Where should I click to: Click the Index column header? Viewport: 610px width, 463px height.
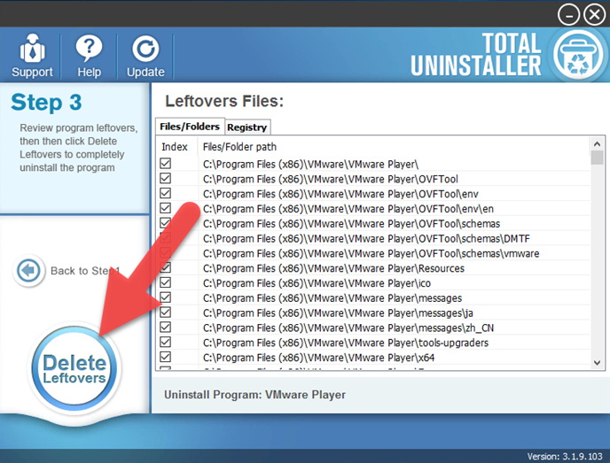click(x=175, y=147)
